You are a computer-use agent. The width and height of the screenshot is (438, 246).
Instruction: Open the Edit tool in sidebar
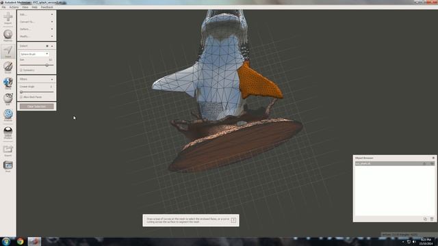(x=8, y=98)
